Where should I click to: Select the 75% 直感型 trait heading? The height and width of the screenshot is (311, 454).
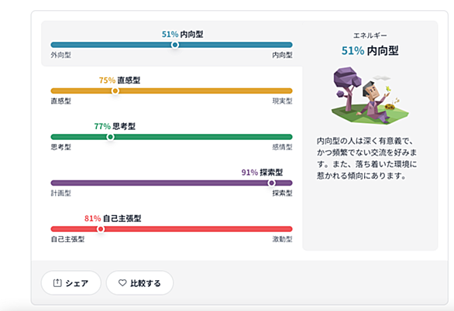coord(119,80)
